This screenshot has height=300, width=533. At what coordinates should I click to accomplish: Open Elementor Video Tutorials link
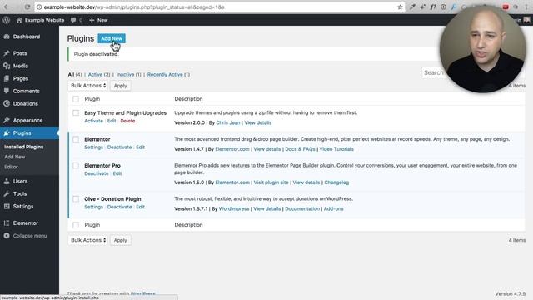(x=336, y=149)
